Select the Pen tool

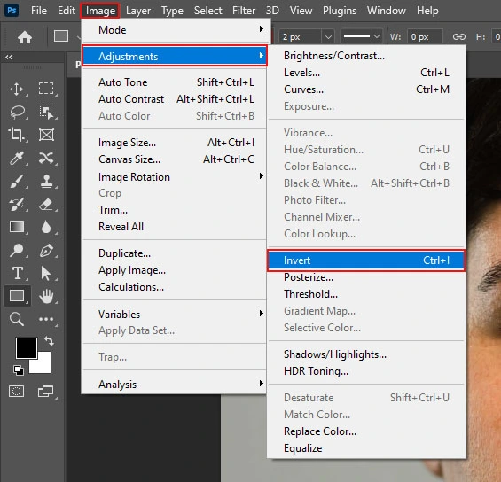46,250
